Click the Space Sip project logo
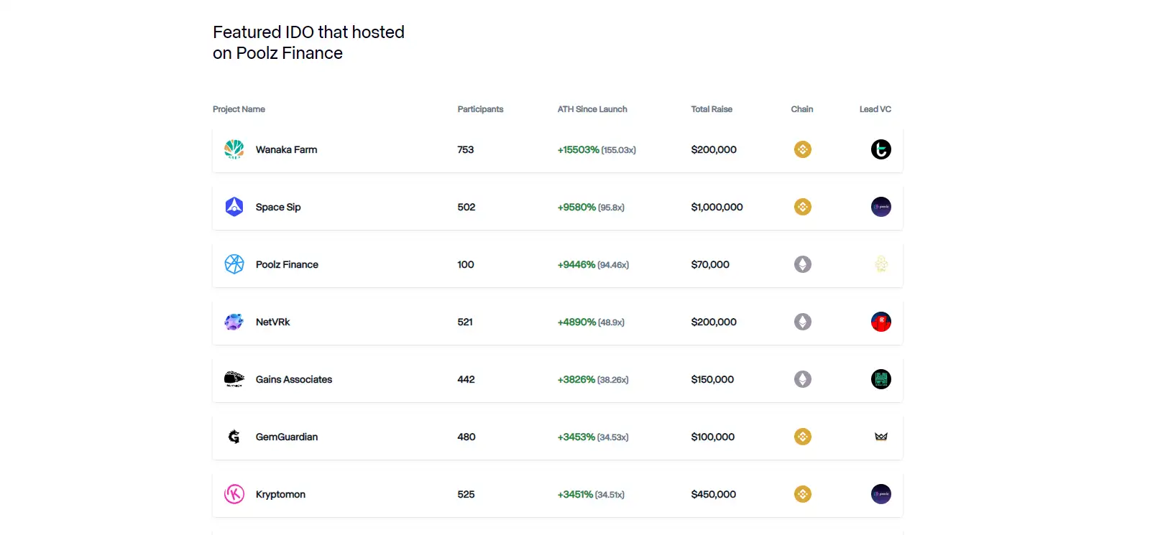This screenshot has height=535, width=1168. click(234, 207)
